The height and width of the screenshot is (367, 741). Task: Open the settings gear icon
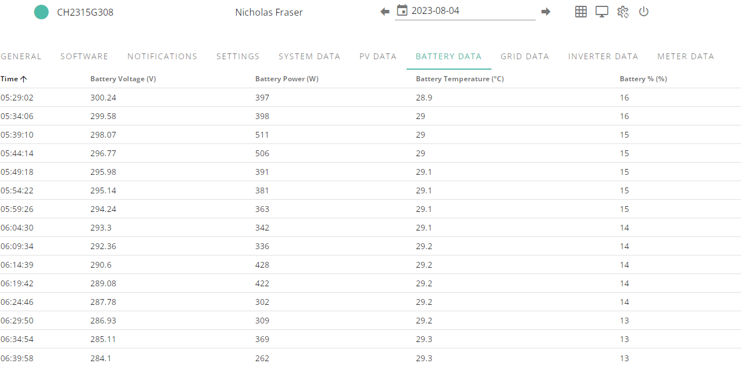623,12
